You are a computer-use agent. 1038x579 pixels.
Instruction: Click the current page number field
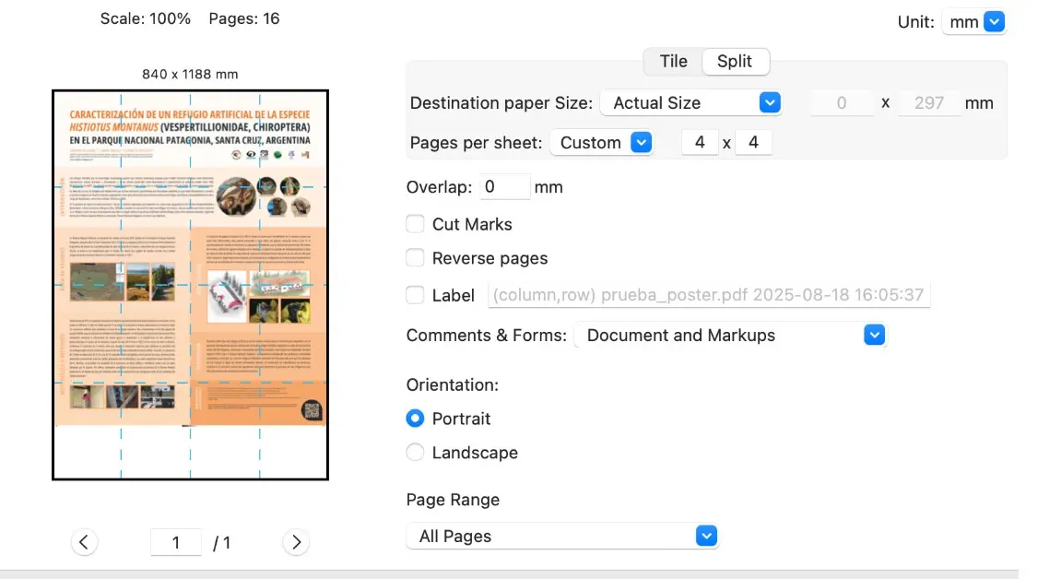(176, 543)
